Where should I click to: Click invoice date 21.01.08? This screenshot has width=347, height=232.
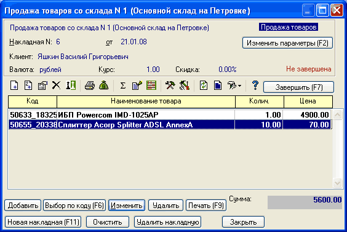pyautogui.click(x=134, y=42)
